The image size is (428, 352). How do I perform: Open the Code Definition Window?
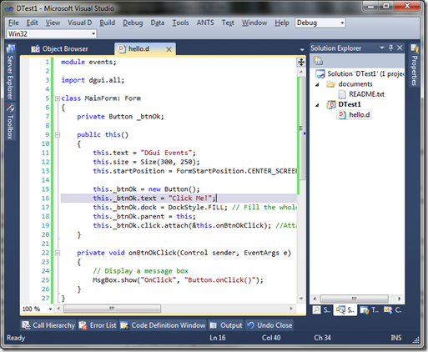[164, 325]
